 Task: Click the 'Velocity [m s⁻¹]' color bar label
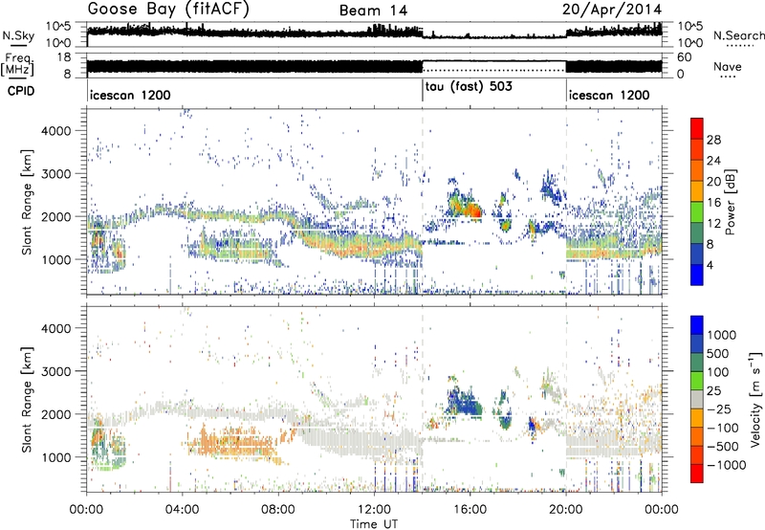click(755, 399)
